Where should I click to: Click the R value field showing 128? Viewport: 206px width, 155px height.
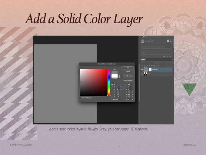pos(118,92)
